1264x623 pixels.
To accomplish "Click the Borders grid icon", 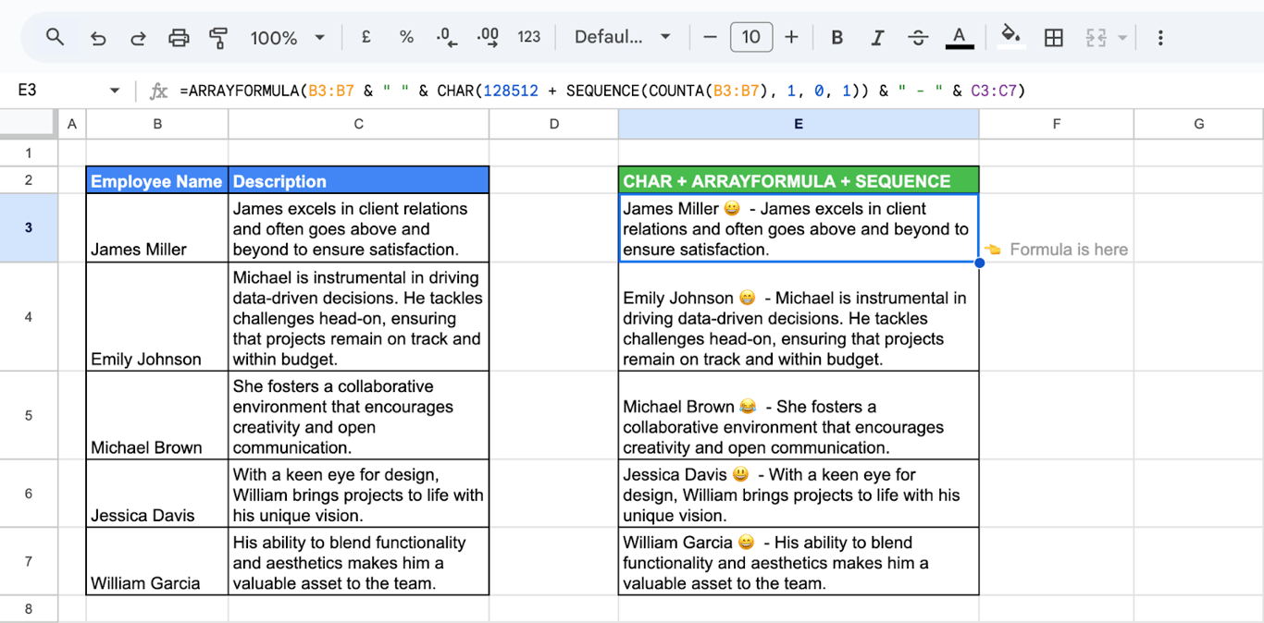I will coord(1053,37).
